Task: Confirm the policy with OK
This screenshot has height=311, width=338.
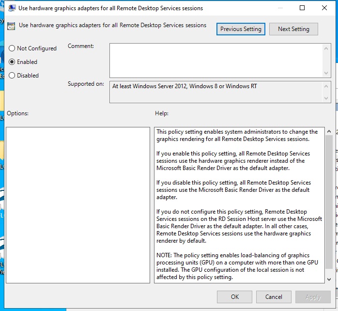Action: [x=234, y=297]
